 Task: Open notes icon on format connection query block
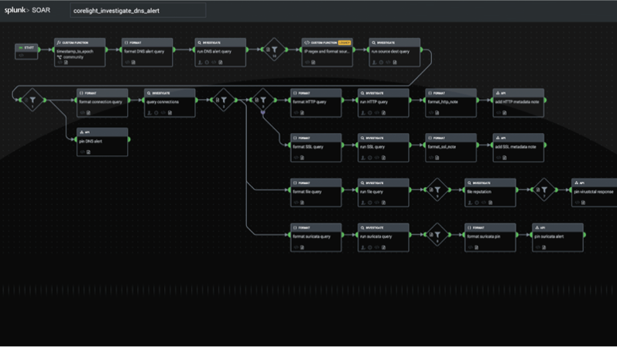click(88, 113)
